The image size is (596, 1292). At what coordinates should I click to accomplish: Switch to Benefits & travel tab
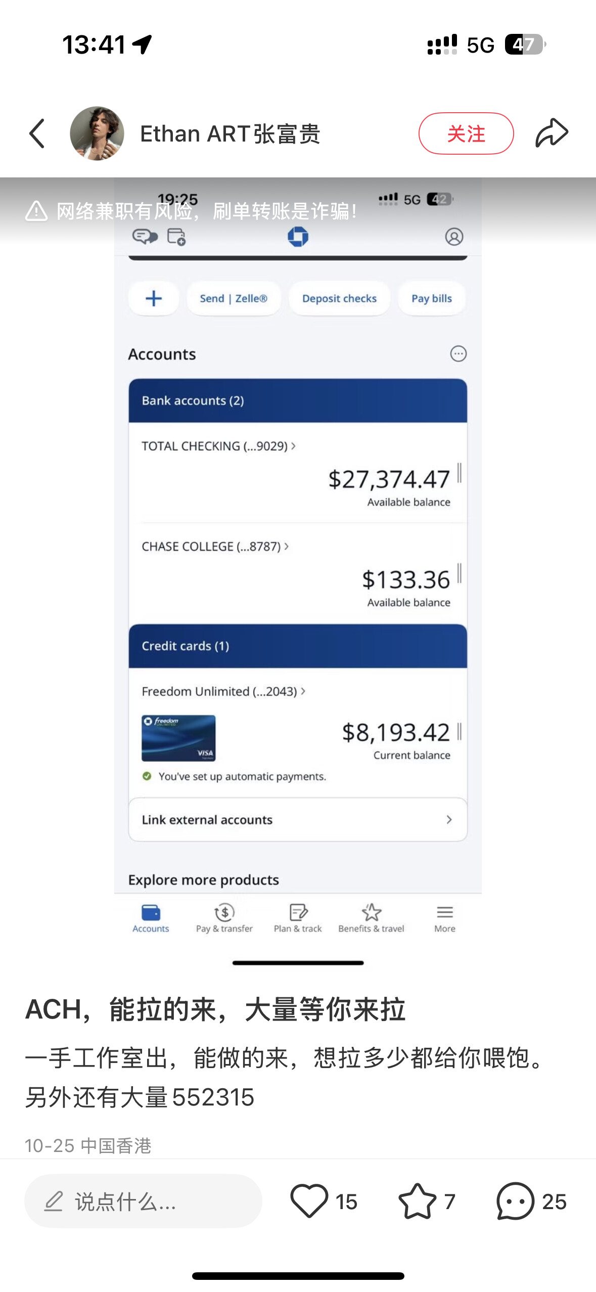tap(371, 918)
